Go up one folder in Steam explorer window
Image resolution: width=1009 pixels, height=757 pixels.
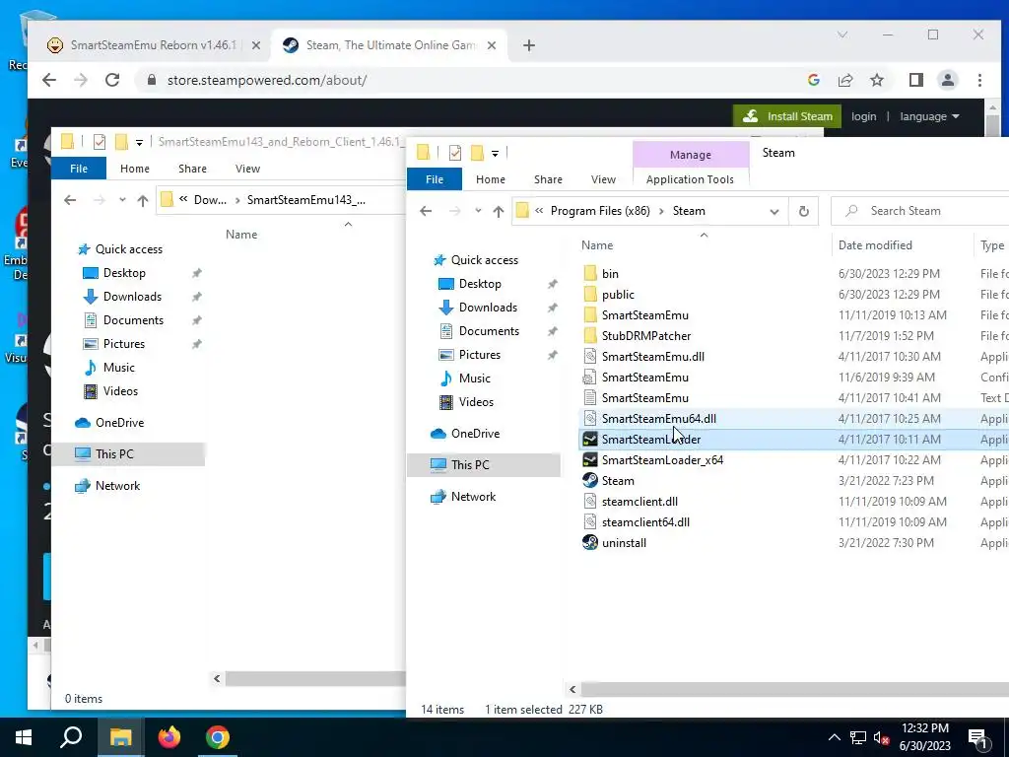(x=498, y=211)
